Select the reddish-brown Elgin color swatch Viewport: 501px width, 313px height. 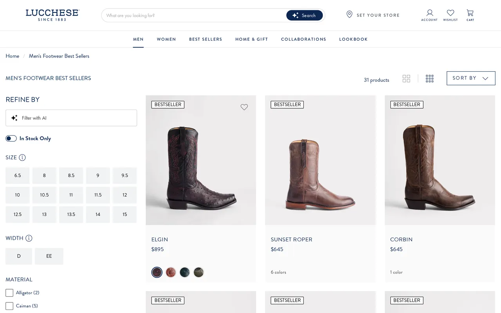click(171, 272)
